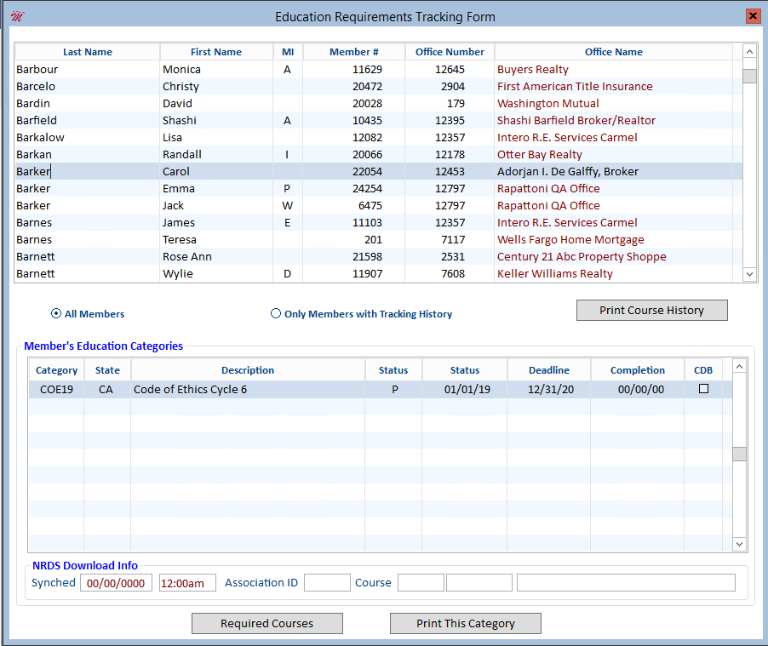Image resolution: width=768 pixels, height=646 pixels.
Task: Click Otter Bay Realty office name
Action: (540, 155)
